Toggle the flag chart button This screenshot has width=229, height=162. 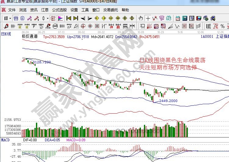60,18
